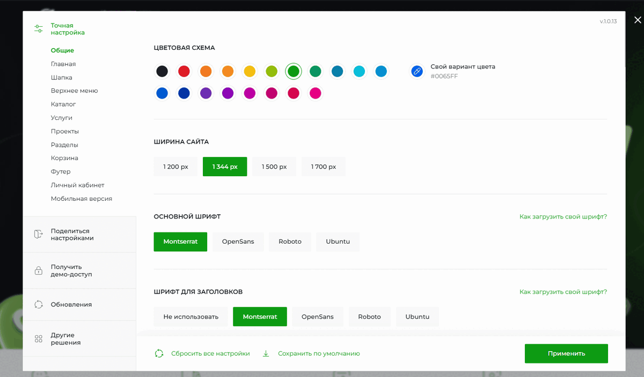Choose OpenSans as main font

click(238, 242)
